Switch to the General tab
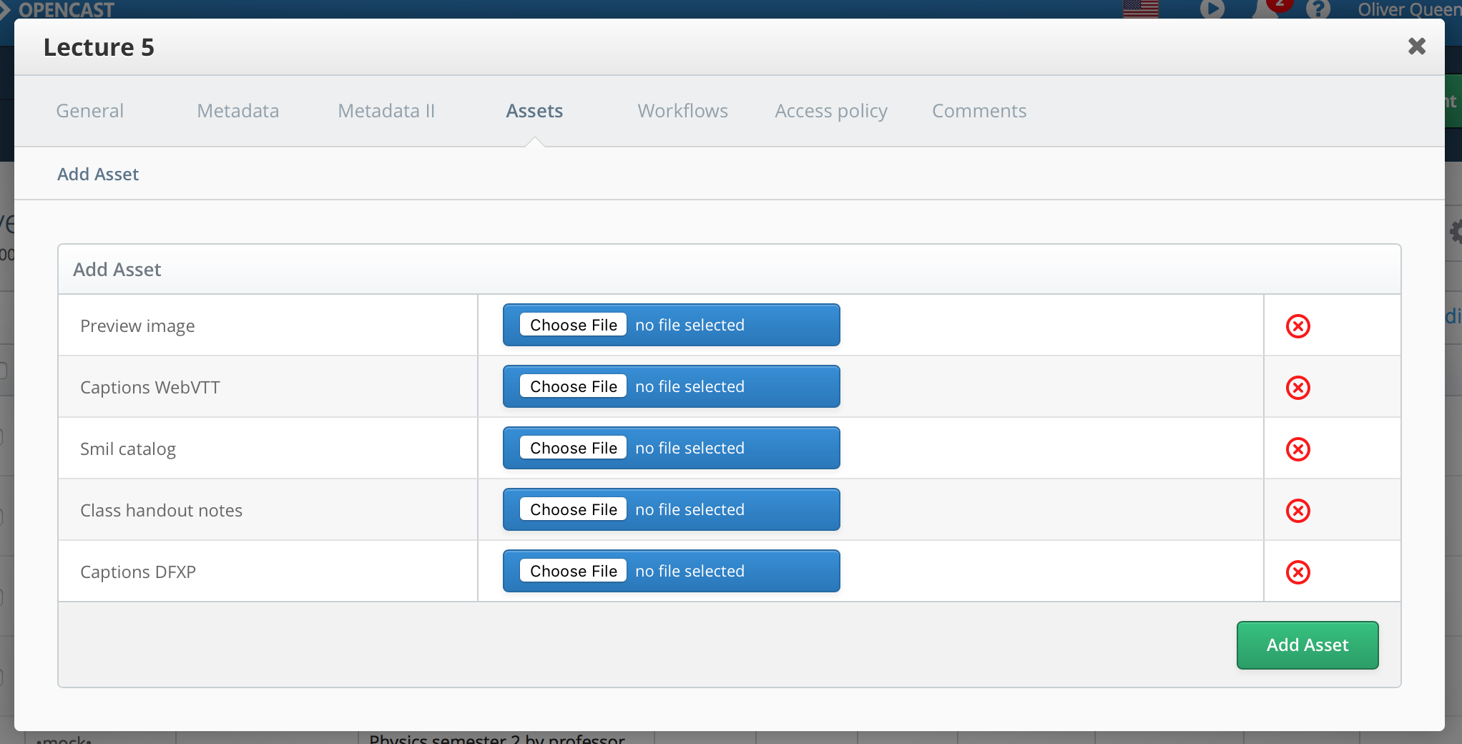Screen dimensions: 1462x744 click(x=90, y=111)
